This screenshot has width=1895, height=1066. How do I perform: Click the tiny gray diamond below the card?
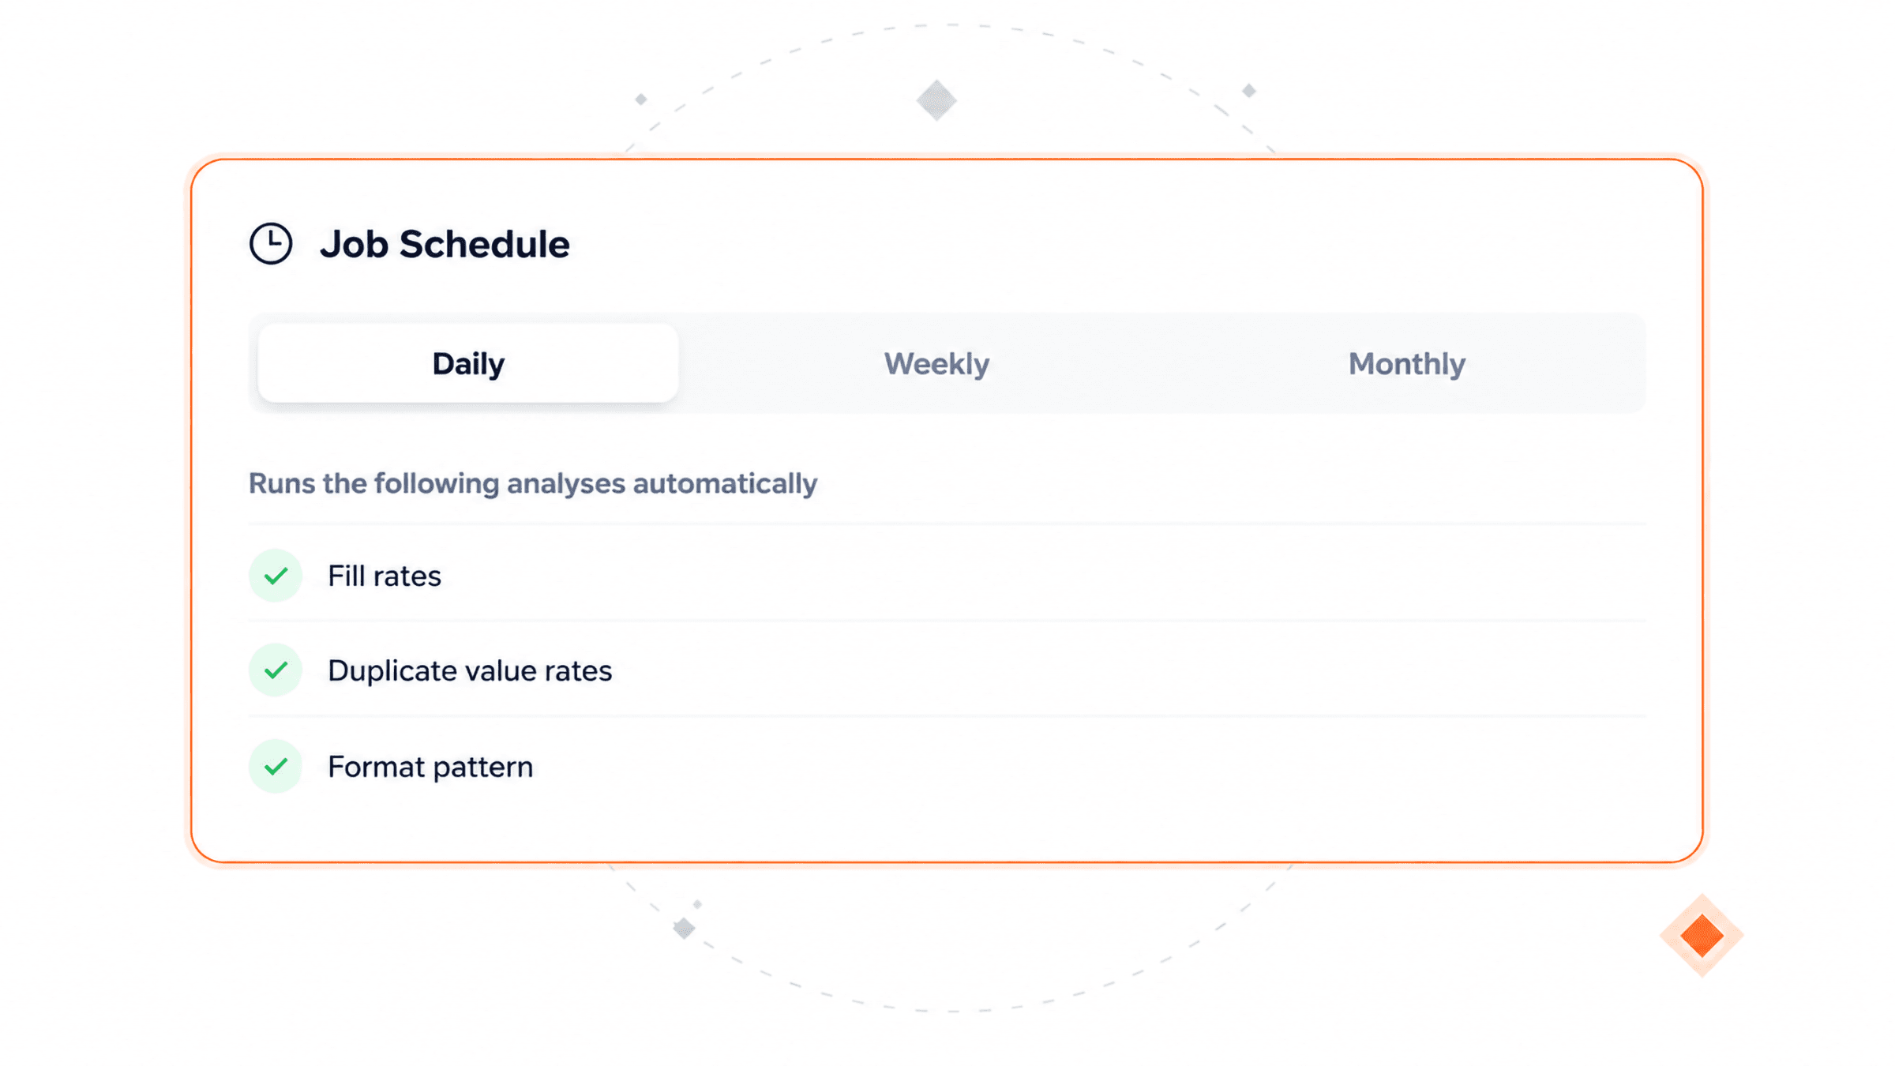click(697, 904)
